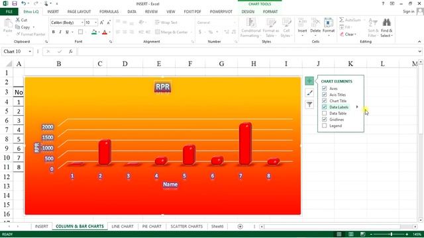Uncheck the Chart Title checkbox
Screen dimensions: 424x238
(x=324, y=100)
